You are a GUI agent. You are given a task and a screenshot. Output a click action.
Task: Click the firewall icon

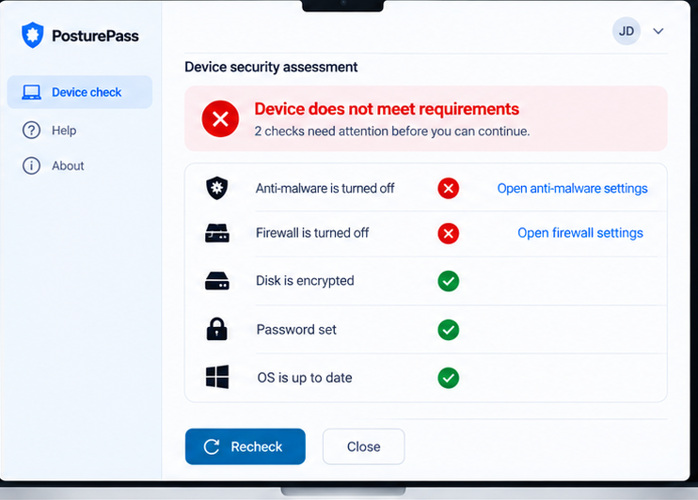click(216, 233)
